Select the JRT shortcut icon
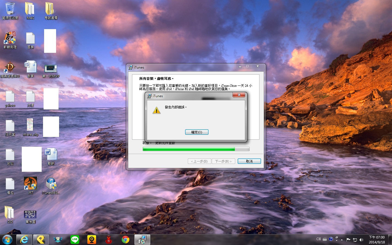 (30, 186)
